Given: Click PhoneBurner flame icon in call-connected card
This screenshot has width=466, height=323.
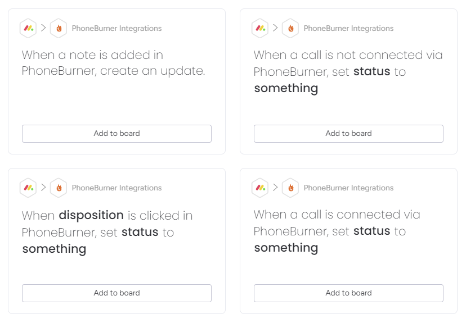Looking at the screenshot, I should coord(290,188).
